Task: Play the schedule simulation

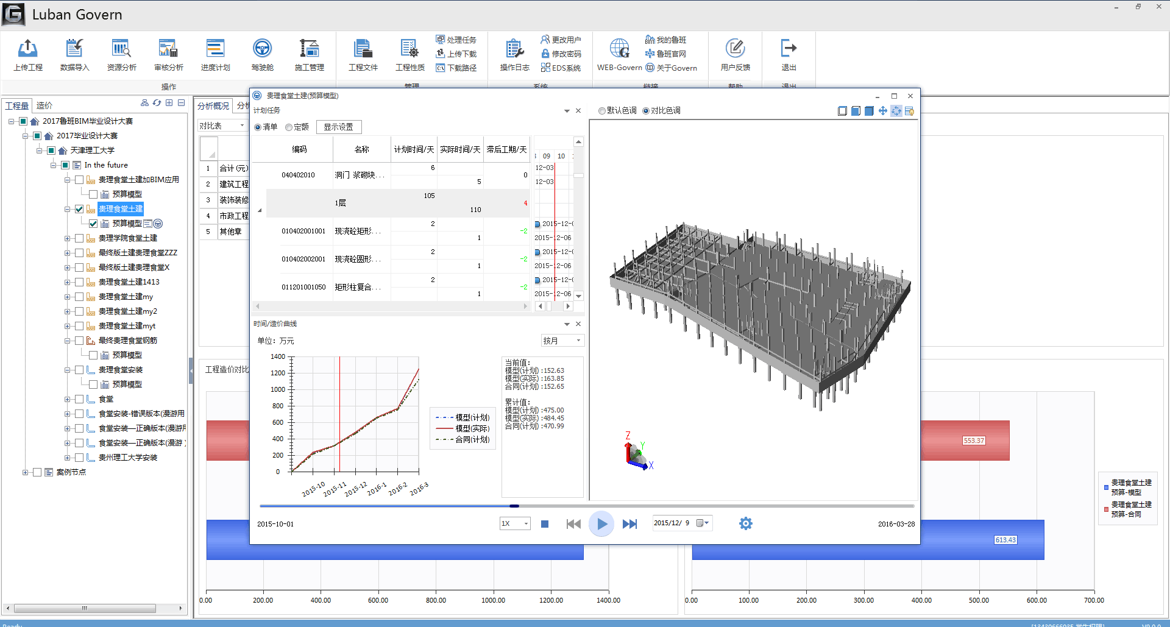Action: [x=601, y=523]
